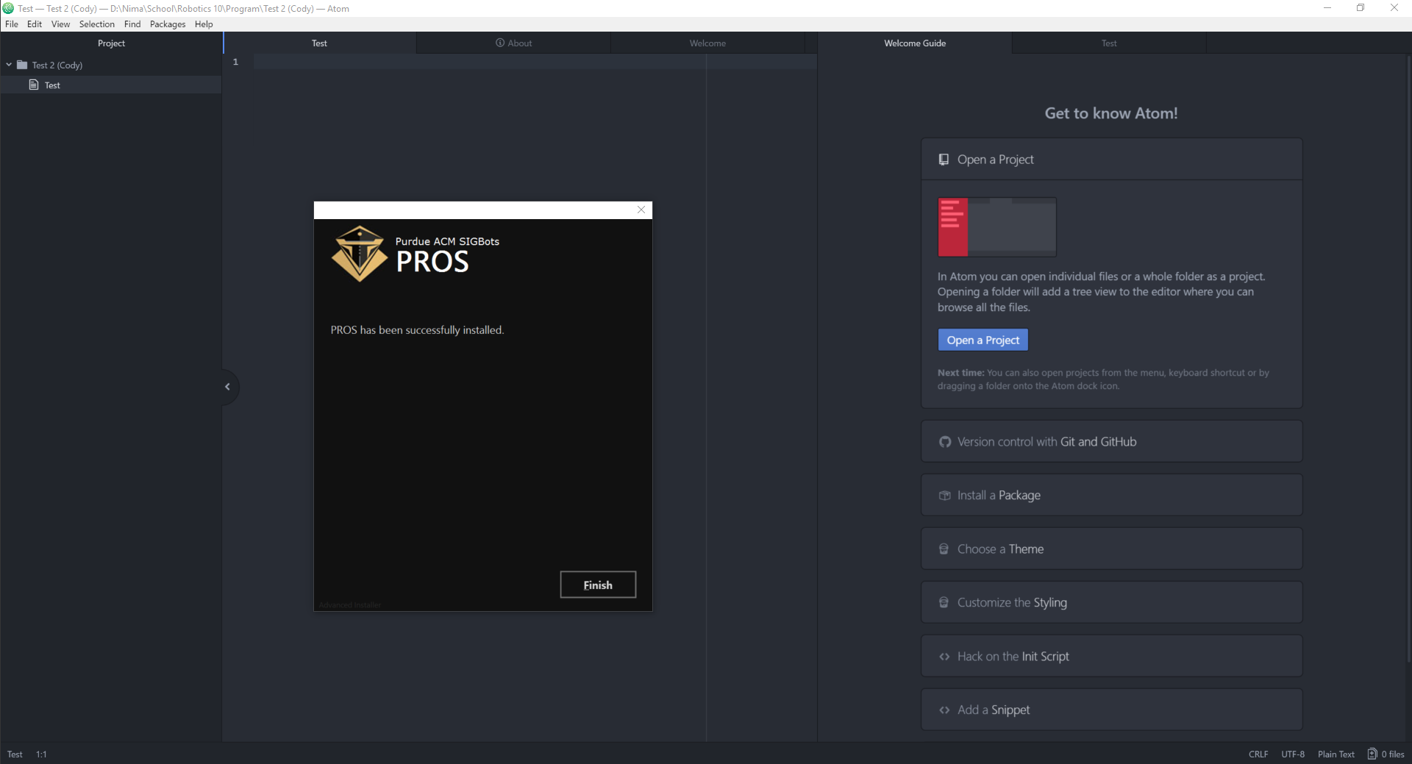
Task: Open the View menu
Action: tap(60, 24)
